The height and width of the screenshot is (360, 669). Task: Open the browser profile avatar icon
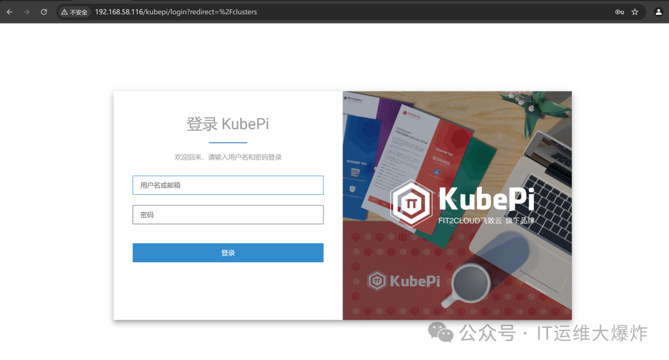(x=658, y=12)
